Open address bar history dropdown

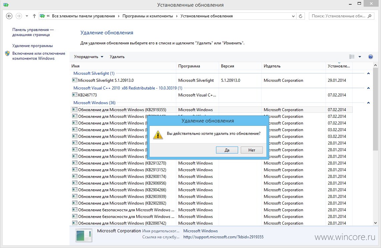coord(293,16)
